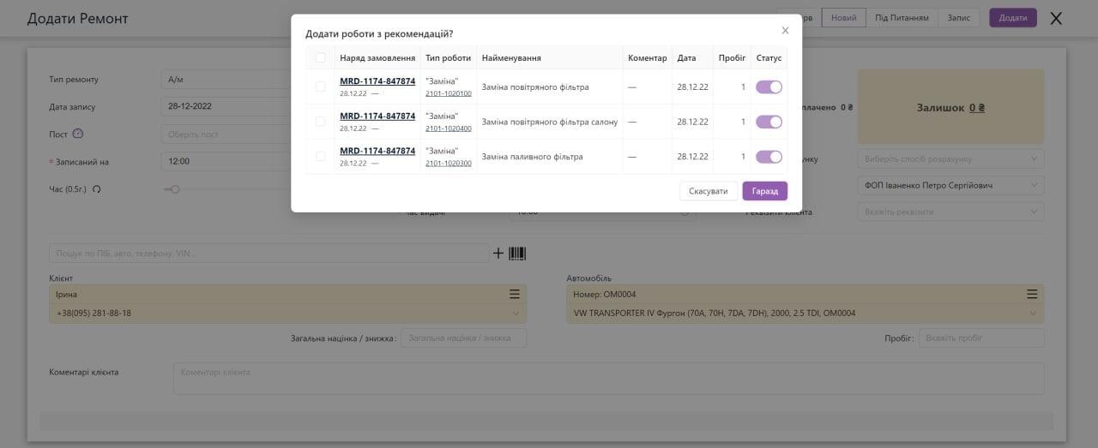Screen dimensions: 1098x448
Task: Disable the status switch for Заміна паливного фільтра
Action: [769, 157]
